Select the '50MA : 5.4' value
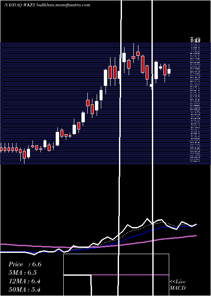Screen dimensions: 211x296 point(24,290)
